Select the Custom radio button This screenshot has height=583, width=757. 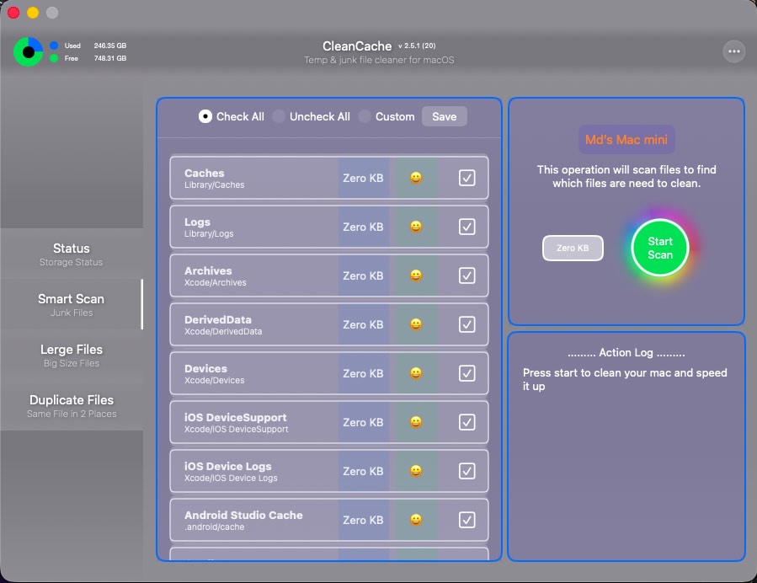365,116
